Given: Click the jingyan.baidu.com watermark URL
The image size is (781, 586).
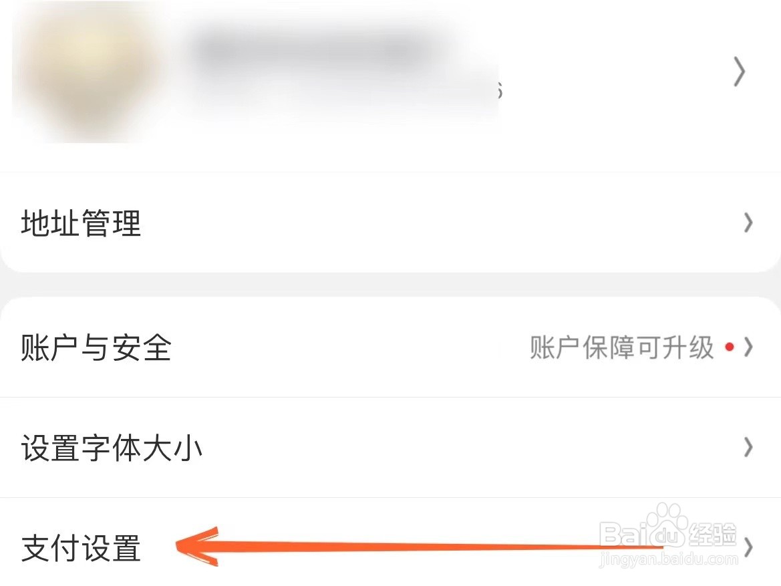Looking at the screenshot, I should tap(668, 559).
